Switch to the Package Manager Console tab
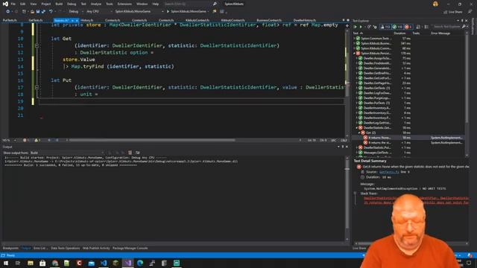 (130, 248)
